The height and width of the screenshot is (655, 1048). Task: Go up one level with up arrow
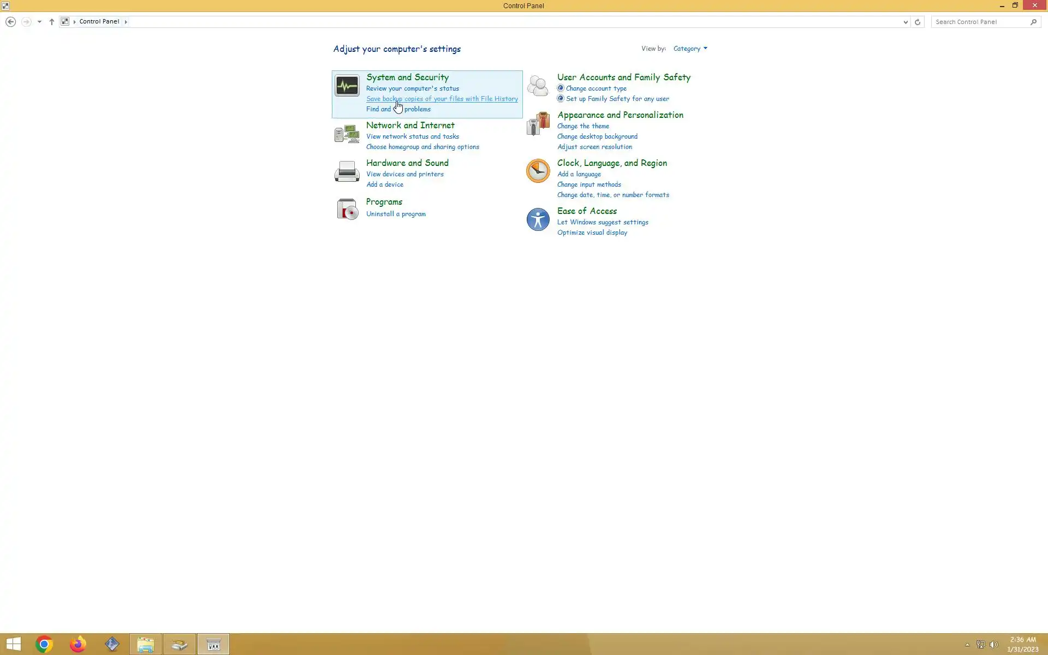[x=52, y=22]
